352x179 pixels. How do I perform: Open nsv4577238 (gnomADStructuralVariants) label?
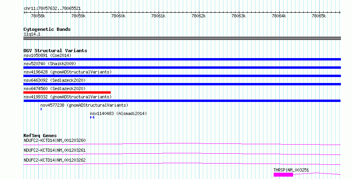pos(84,105)
